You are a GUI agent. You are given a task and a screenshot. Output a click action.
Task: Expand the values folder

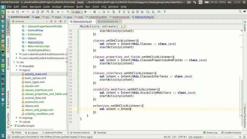(17, 122)
